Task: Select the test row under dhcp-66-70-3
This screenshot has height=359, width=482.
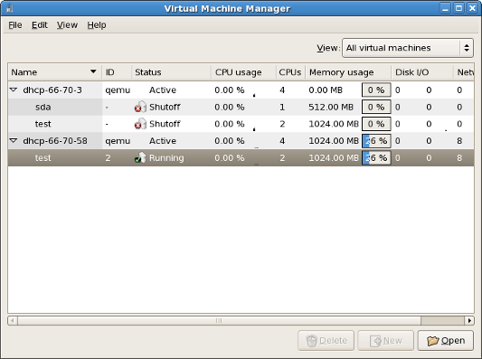Action: click(241, 124)
